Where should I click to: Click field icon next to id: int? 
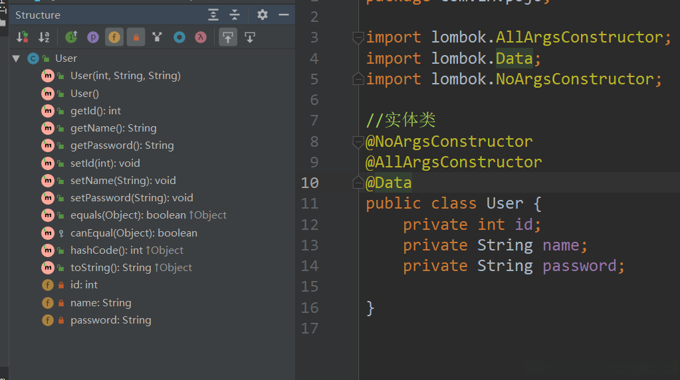(x=48, y=285)
